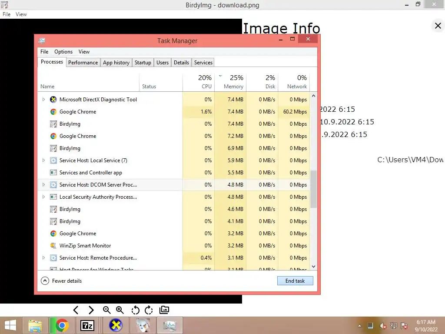The width and height of the screenshot is (445, 334).
Task: Select the Google Chrome process using 3.2 MB
Action: click(x=173, y=234)
